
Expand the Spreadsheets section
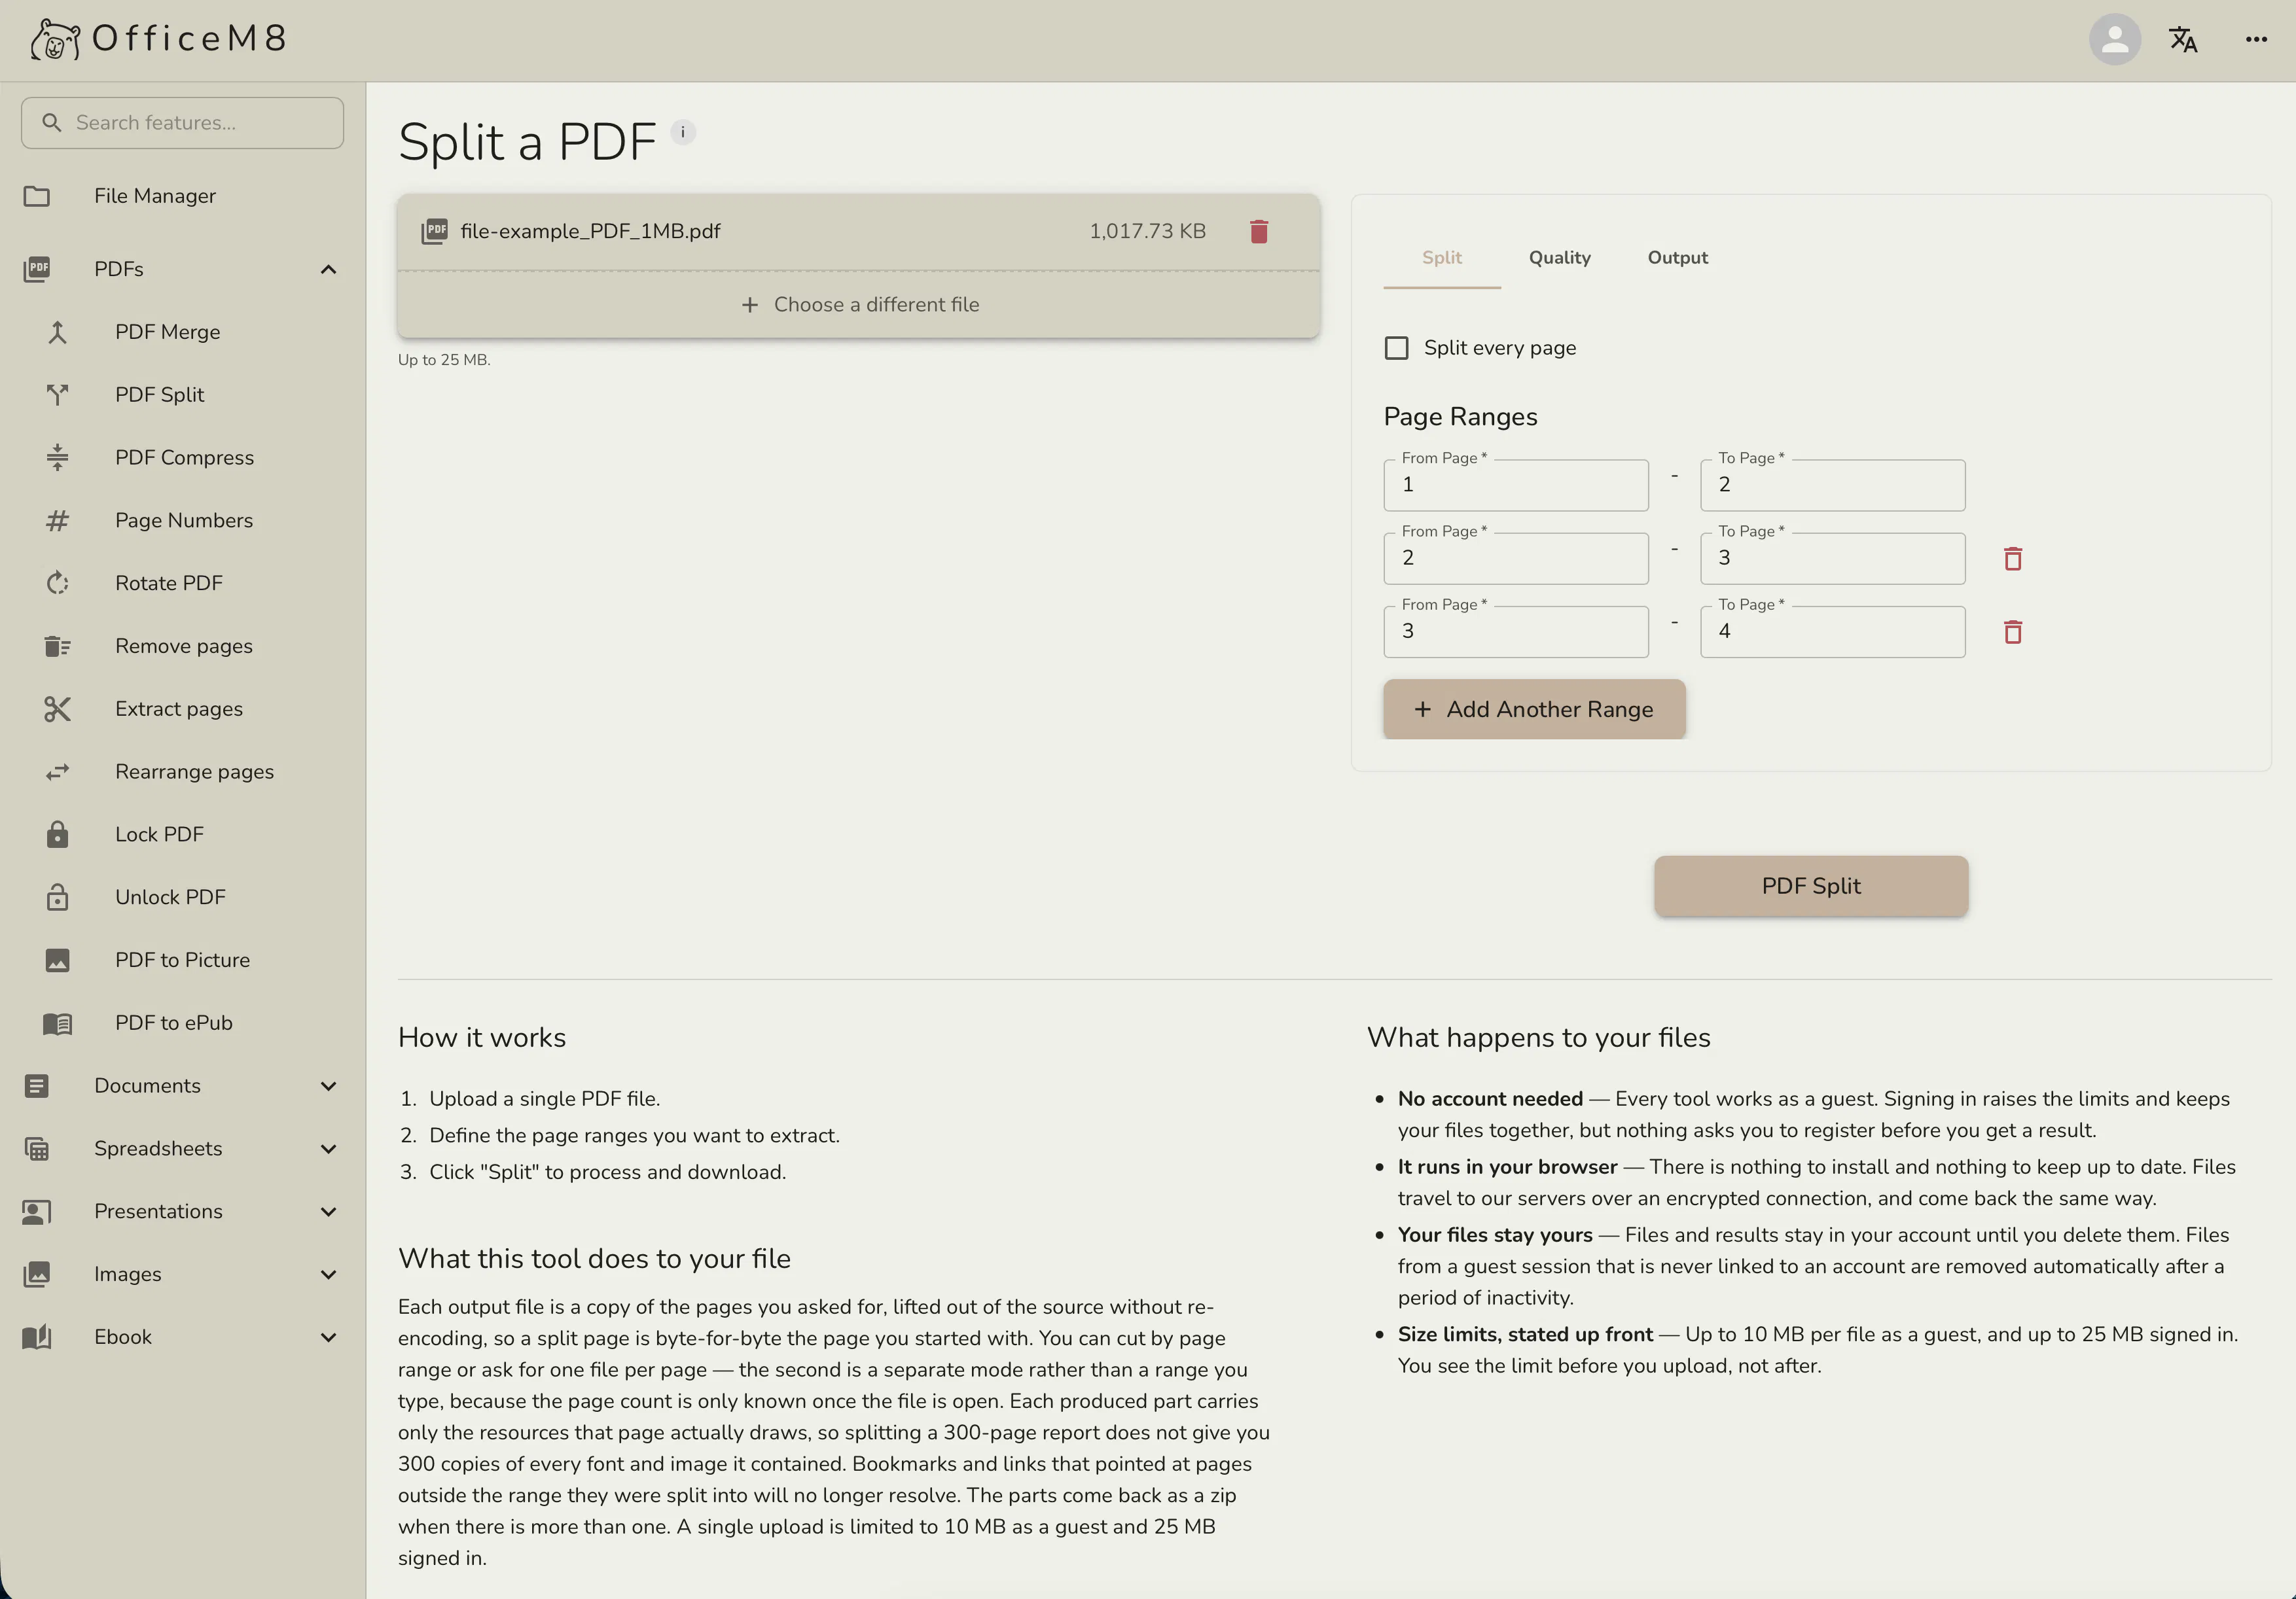[x=183, y=1148]
